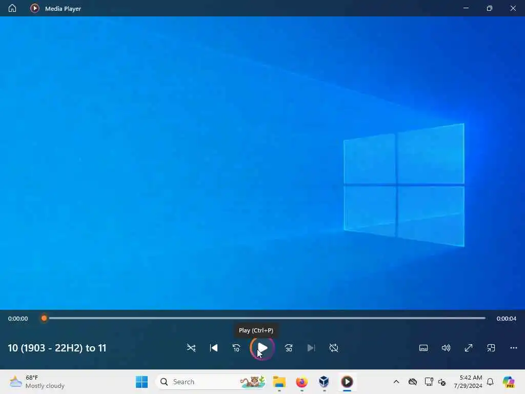Open subtitles and captions options
Image resolution: width=525 pixels, height=394 pixels.
pyautogui.click(x=423, y=348)
